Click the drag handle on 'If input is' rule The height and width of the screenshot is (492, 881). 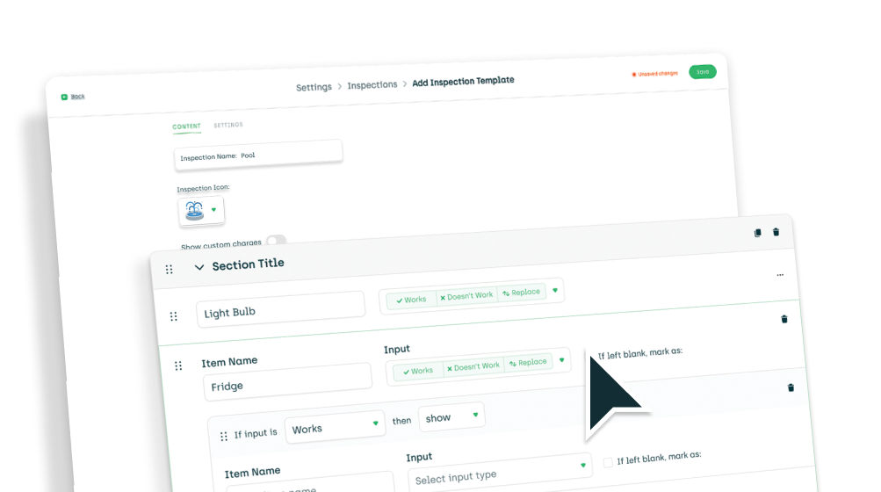223,435
